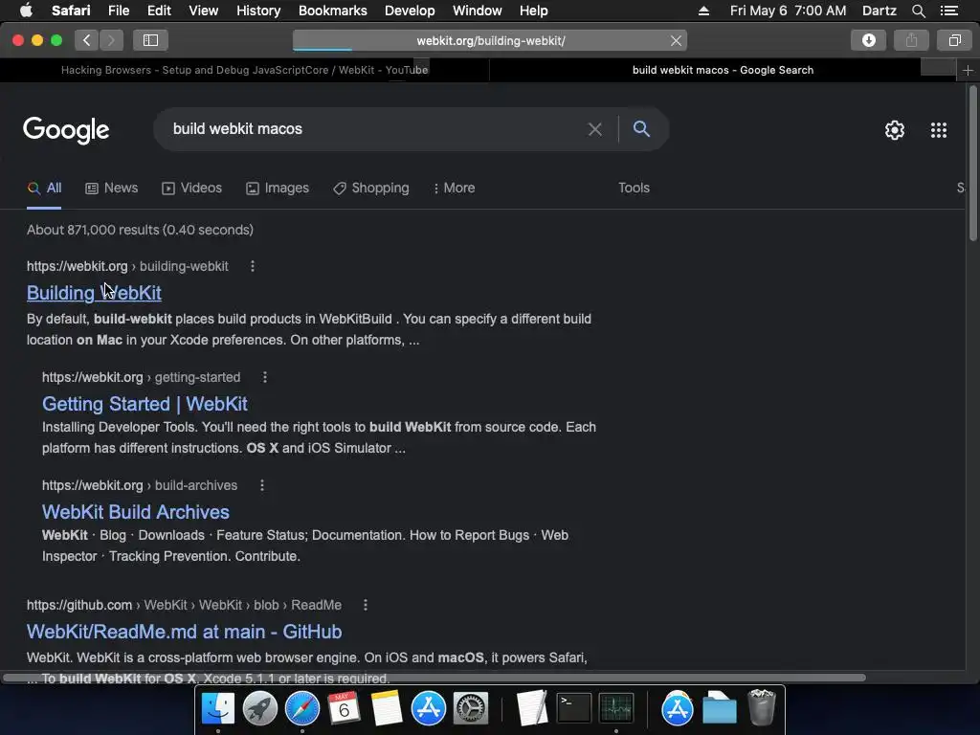Open Spotlight search in menu bar

coord(918,11)
